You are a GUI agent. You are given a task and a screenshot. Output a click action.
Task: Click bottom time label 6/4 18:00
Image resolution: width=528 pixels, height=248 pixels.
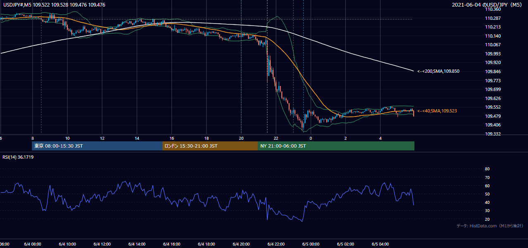(206, 244)
